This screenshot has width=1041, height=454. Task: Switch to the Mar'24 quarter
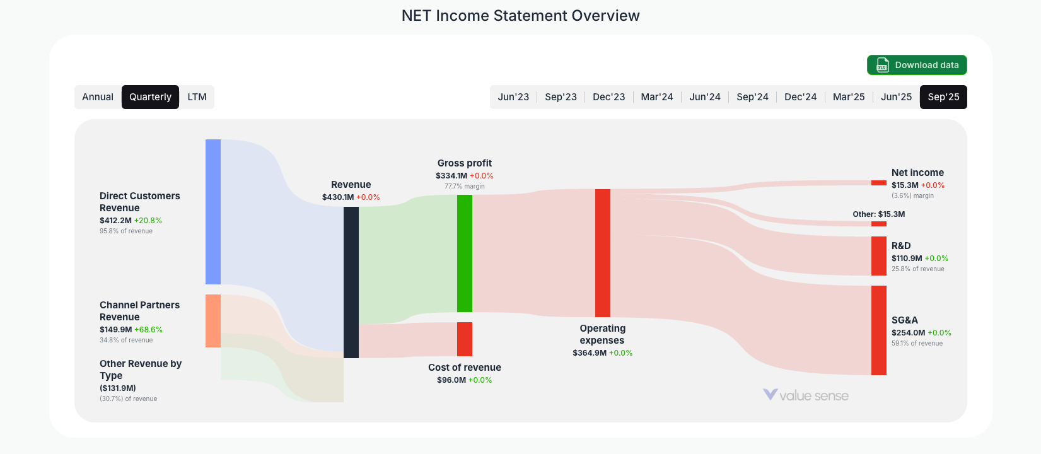tap(656, 96)
